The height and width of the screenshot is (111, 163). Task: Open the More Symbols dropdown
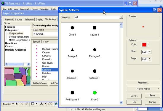[143, 89]
